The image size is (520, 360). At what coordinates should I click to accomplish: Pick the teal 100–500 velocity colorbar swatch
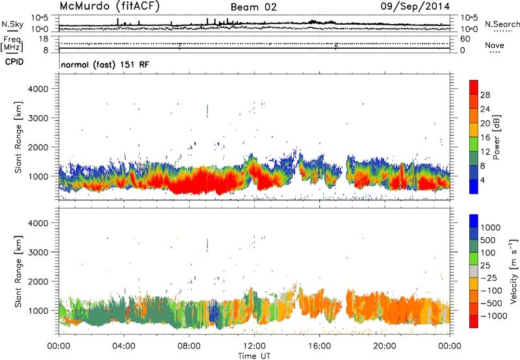point(474,247)
